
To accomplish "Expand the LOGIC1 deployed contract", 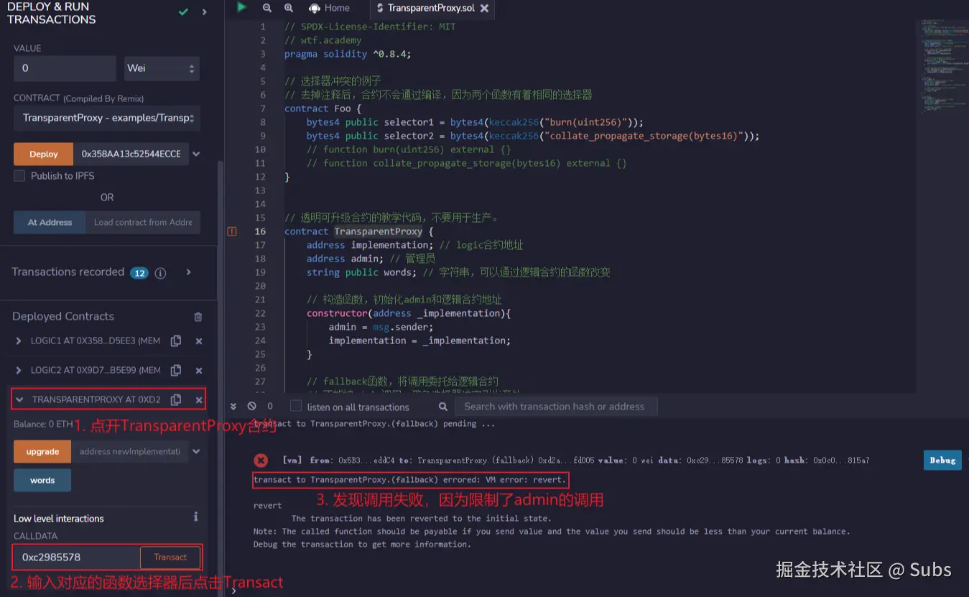I will pyautogui.click(x=19, y=341).
